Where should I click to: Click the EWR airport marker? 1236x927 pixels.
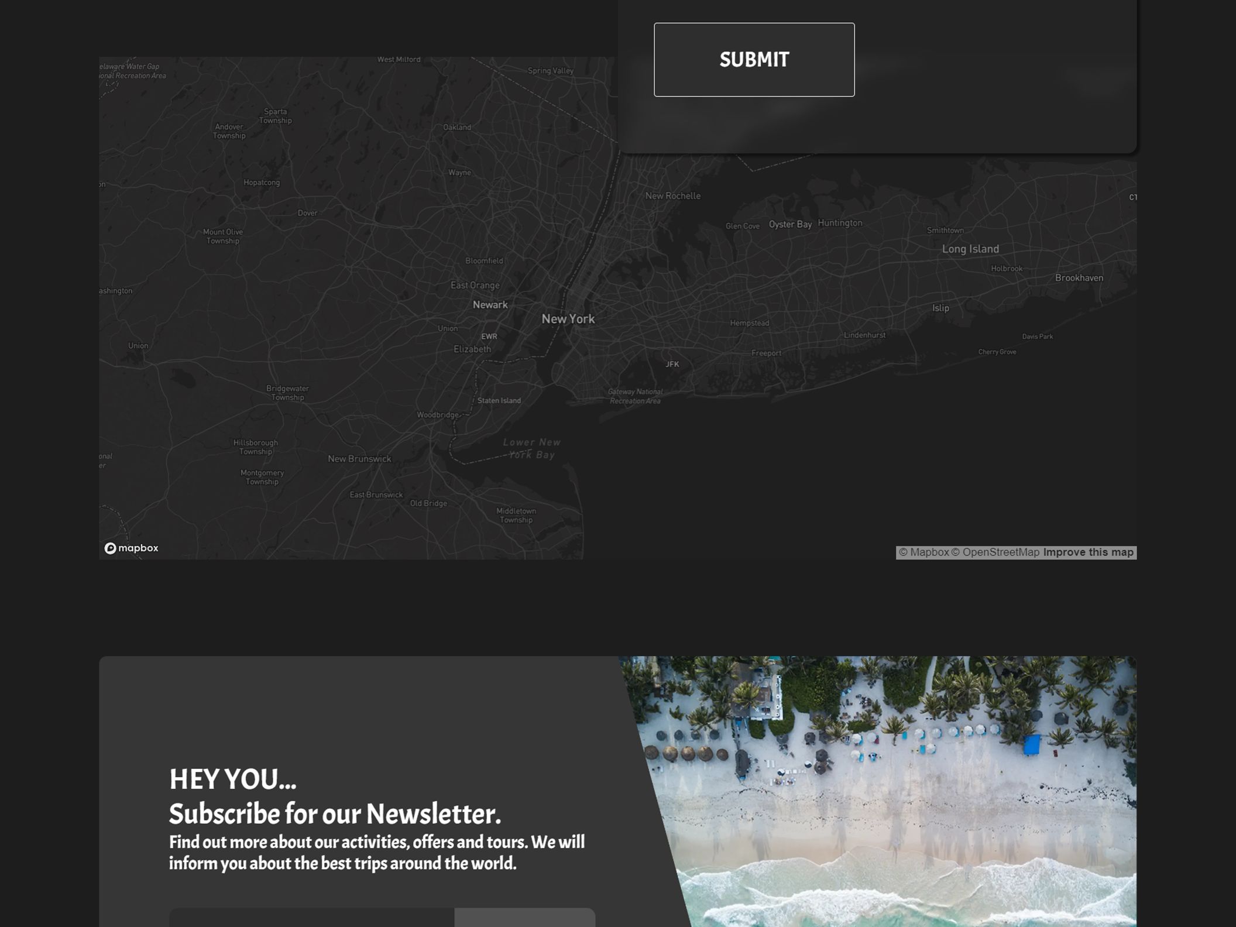(489, 337)
